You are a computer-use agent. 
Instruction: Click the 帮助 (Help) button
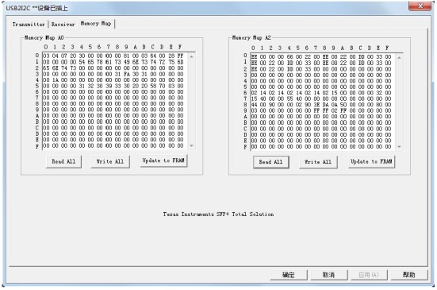(x=409, y=275)
